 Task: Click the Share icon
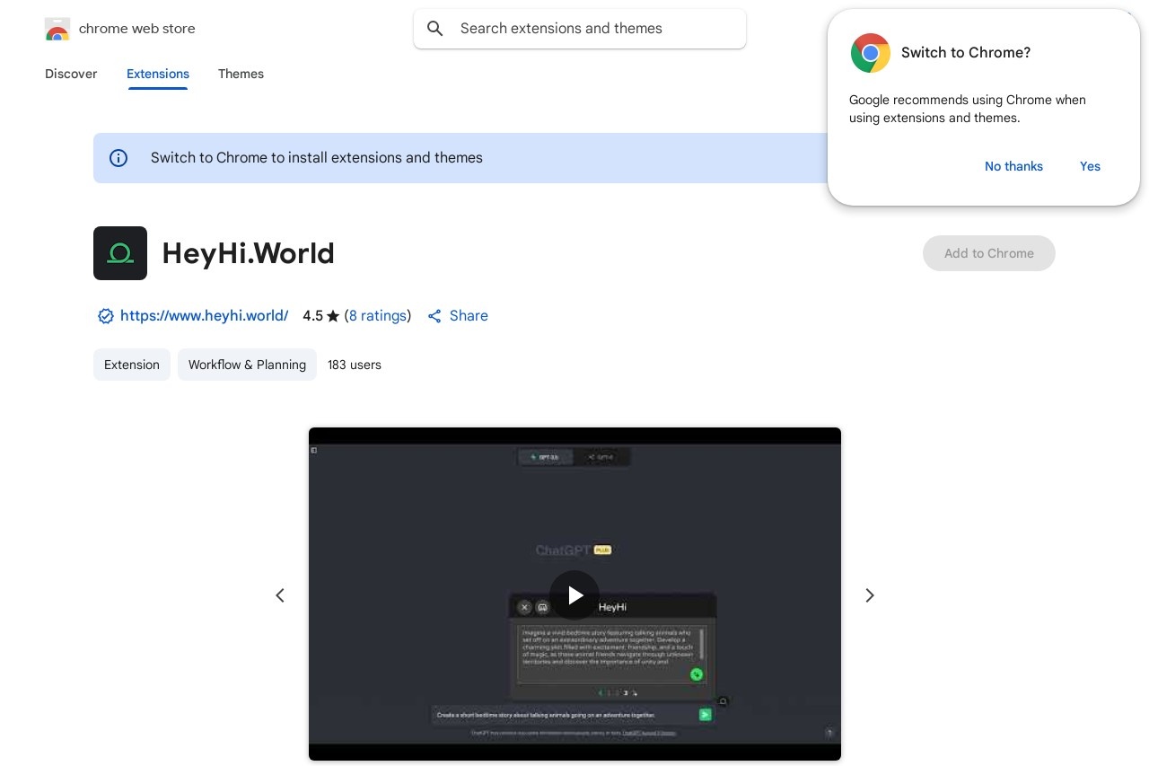[434, 316]
